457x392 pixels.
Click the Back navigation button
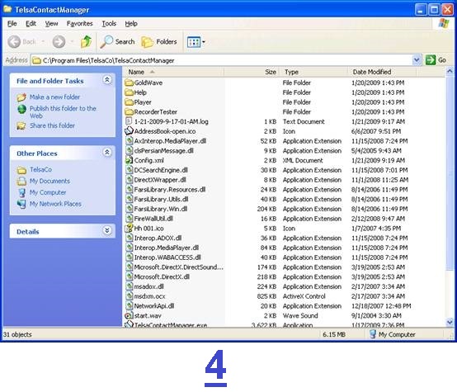coord(21,42)
